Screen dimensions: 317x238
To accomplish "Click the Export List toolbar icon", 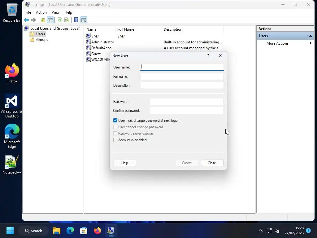I will (67, 20).
